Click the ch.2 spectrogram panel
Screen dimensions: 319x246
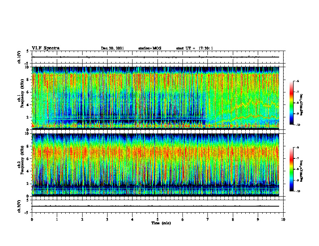click(x=155, y=165)
